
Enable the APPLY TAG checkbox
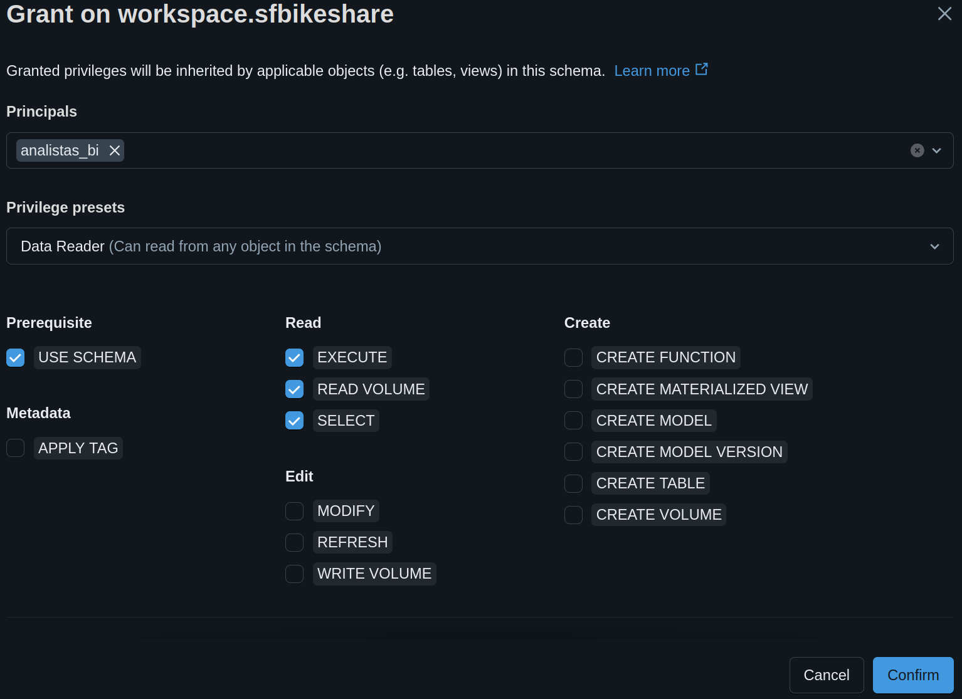[x=16, y=448]
